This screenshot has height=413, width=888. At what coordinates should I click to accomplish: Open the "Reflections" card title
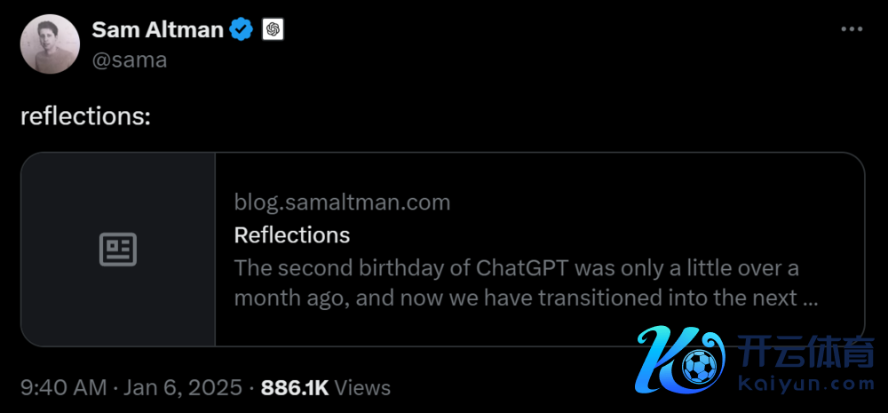click(x=291, y=234)
